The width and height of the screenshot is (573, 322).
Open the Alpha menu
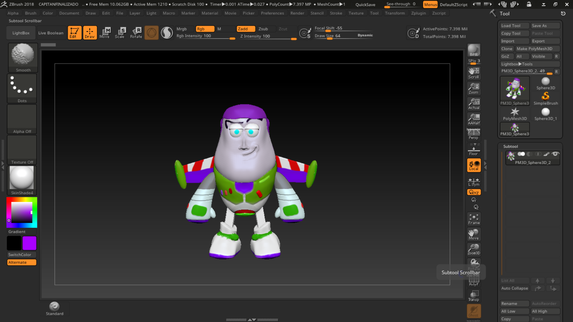(x=13, y=13)
